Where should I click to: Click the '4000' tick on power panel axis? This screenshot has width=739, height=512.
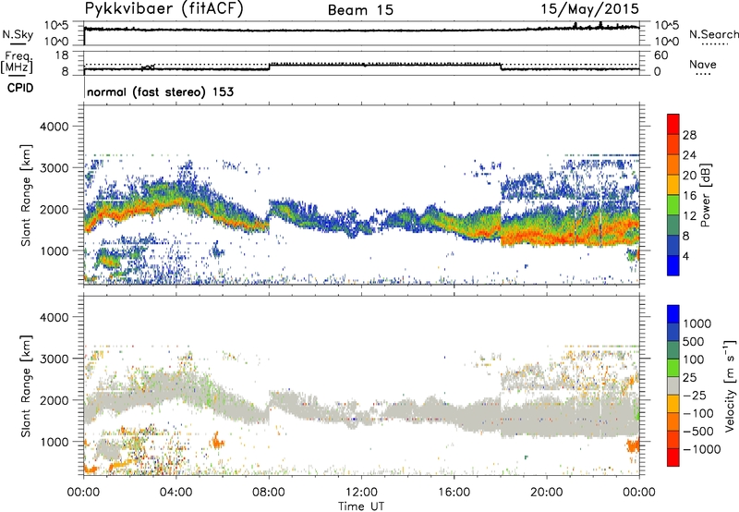54,127
